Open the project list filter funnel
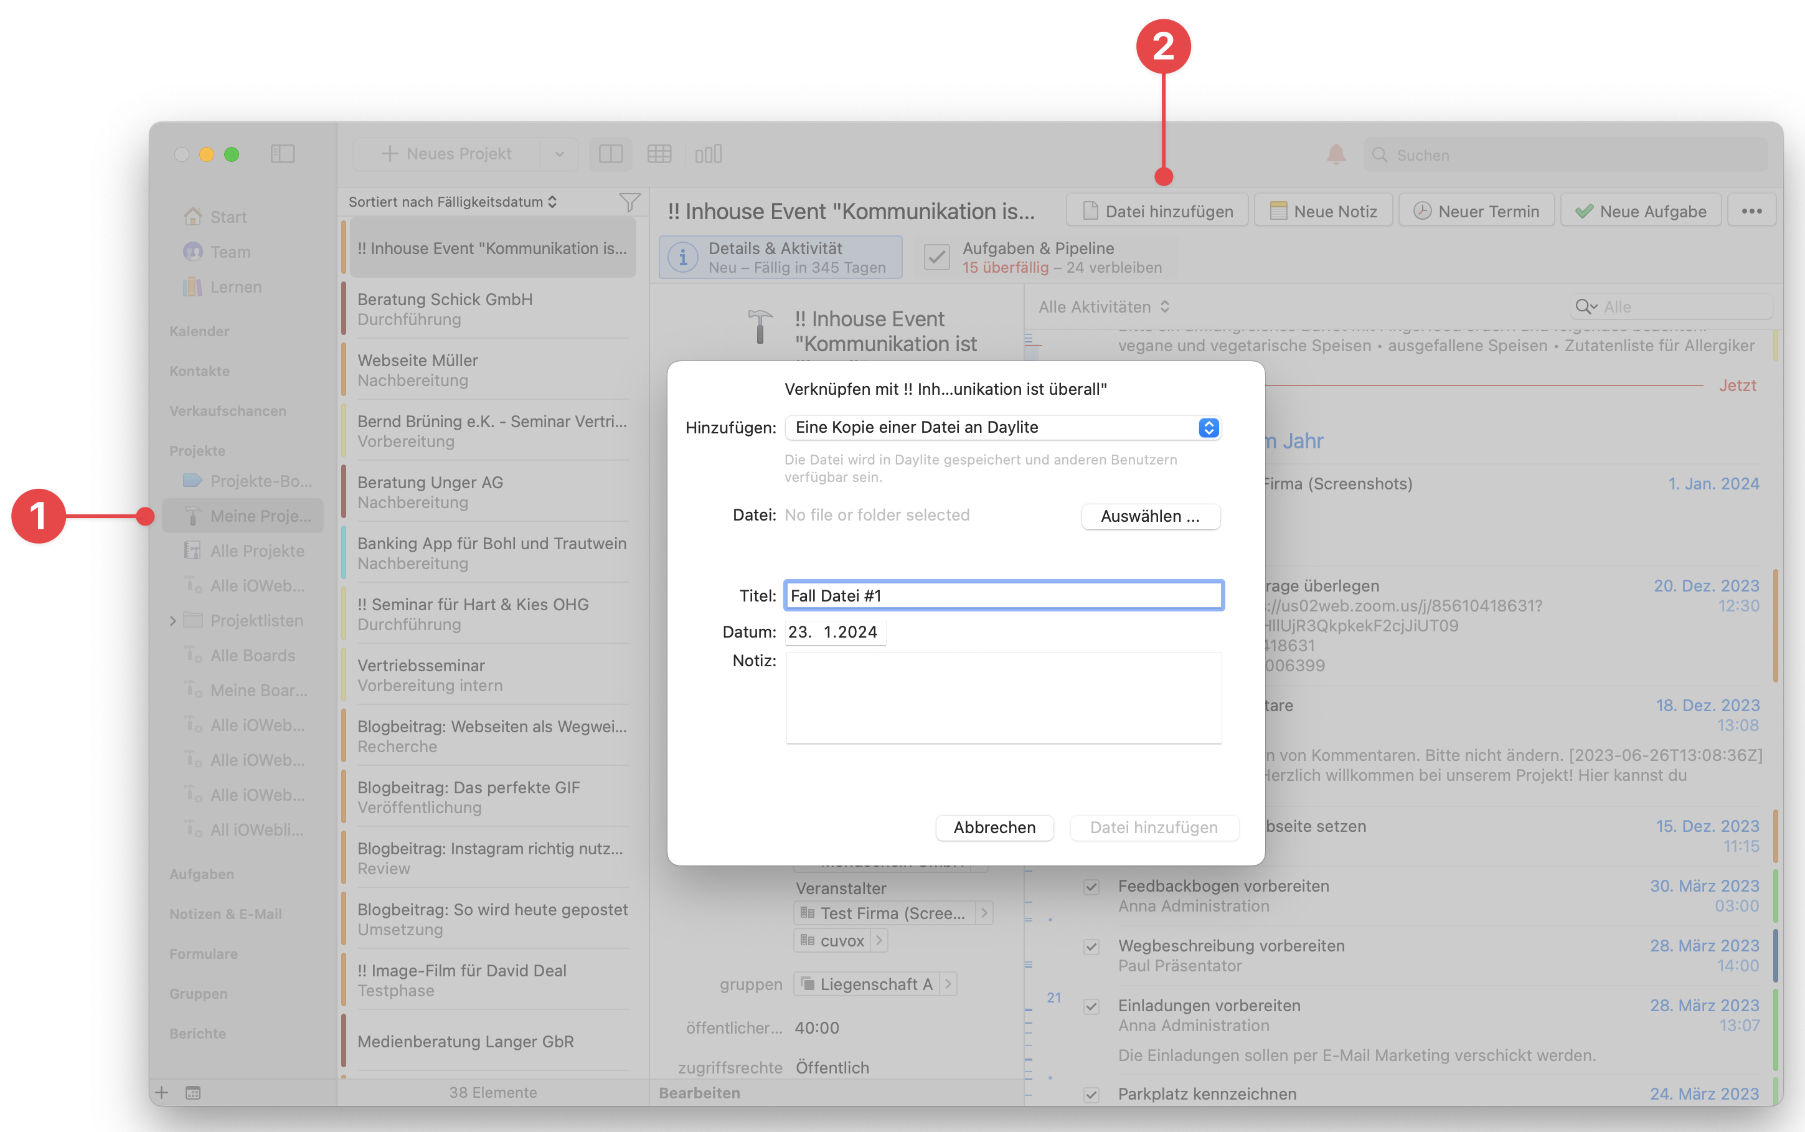This screenshot has width=1805, height=1132. [x=629, y=202]
